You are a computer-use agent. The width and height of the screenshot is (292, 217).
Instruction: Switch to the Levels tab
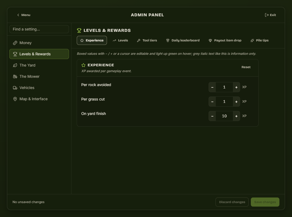(x=120, y=40)
